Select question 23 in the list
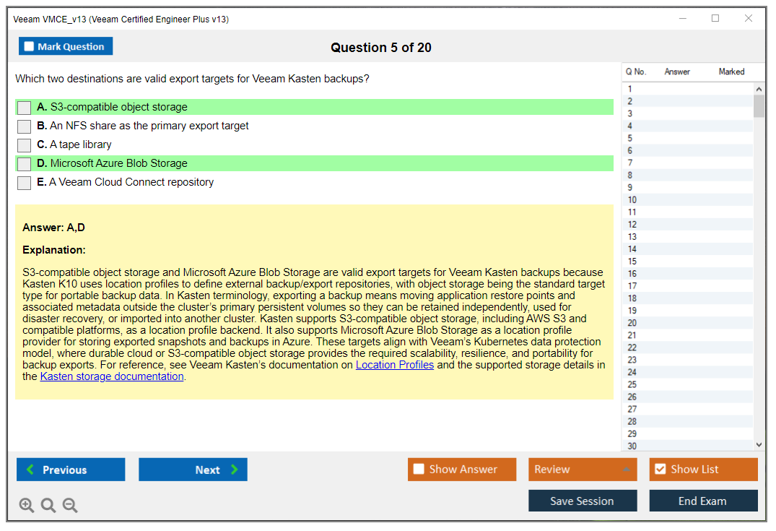 pos(688,360)
